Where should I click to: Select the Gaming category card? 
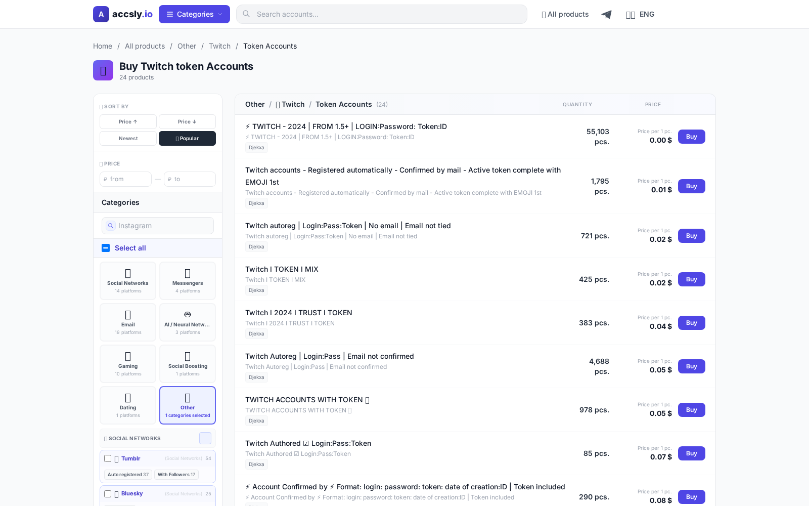coord(128,364)
